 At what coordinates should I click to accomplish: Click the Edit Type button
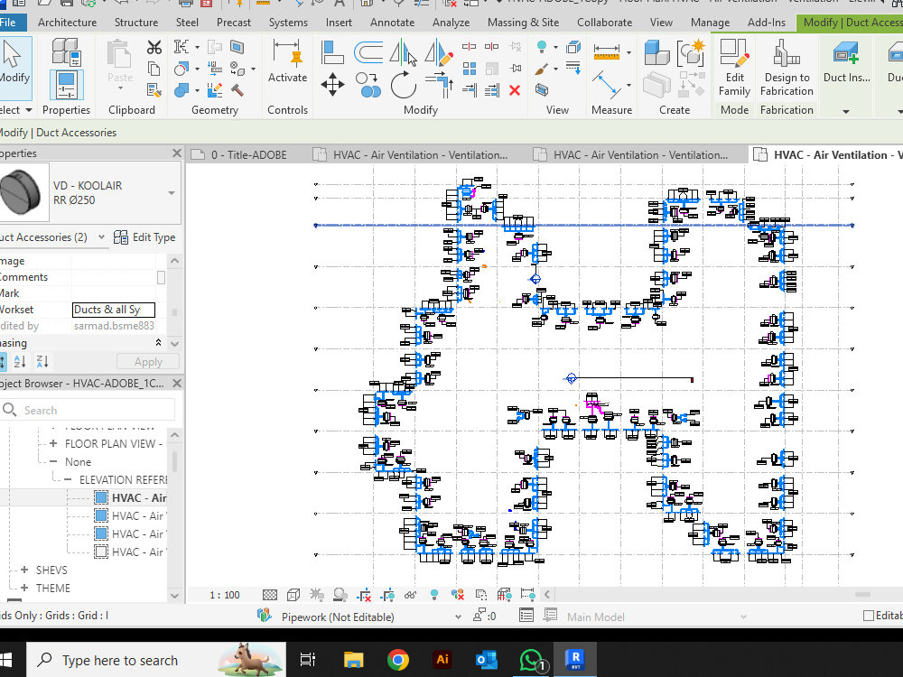144,237
